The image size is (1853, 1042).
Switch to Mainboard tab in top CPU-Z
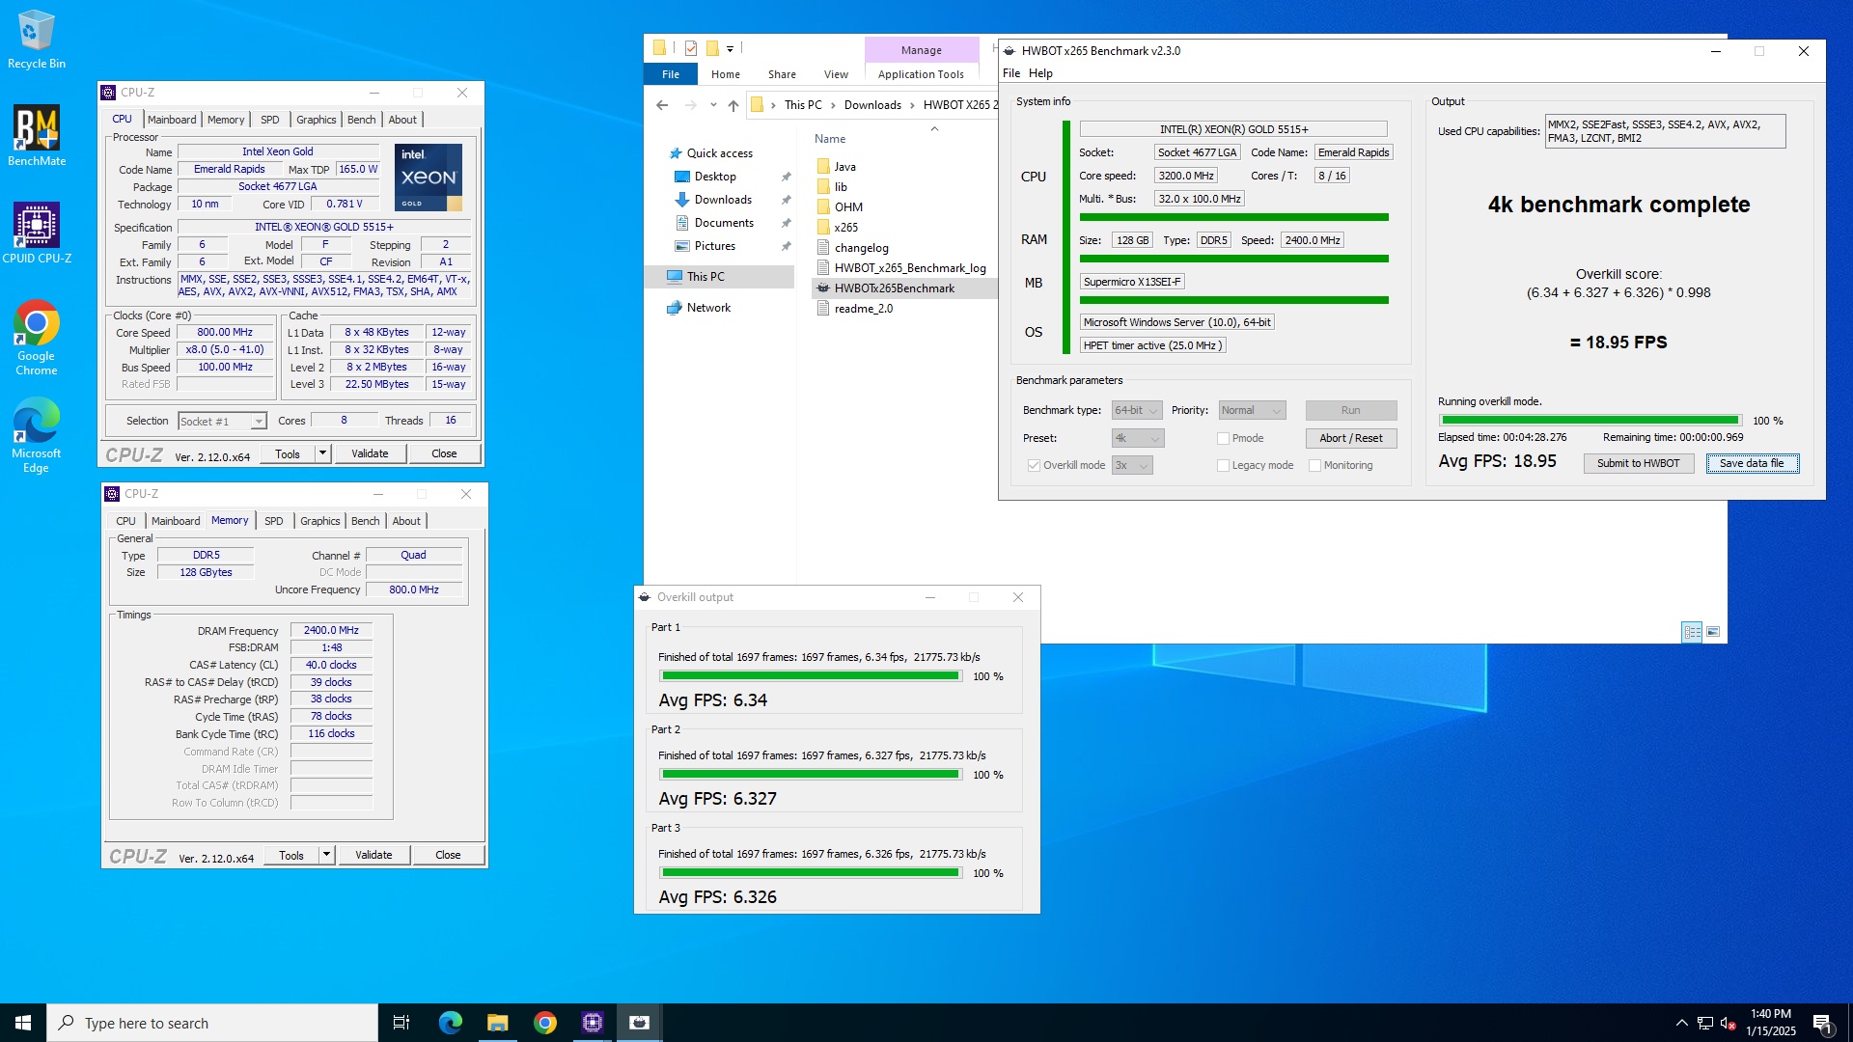click(x=172, y=120)
